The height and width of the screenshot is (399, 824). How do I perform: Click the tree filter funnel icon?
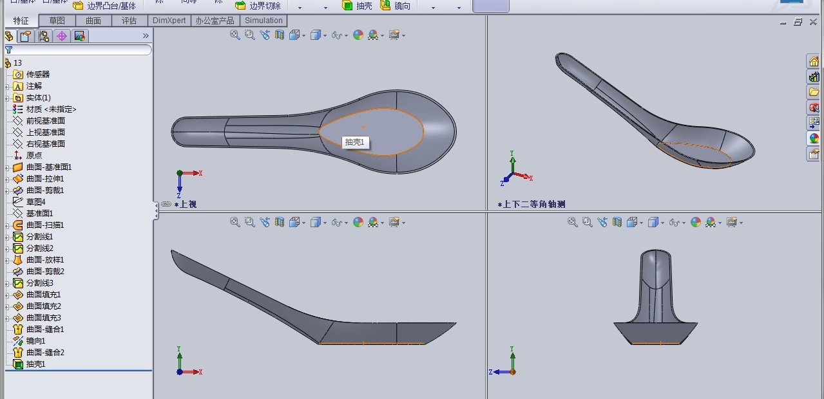(x=8, y=50)
